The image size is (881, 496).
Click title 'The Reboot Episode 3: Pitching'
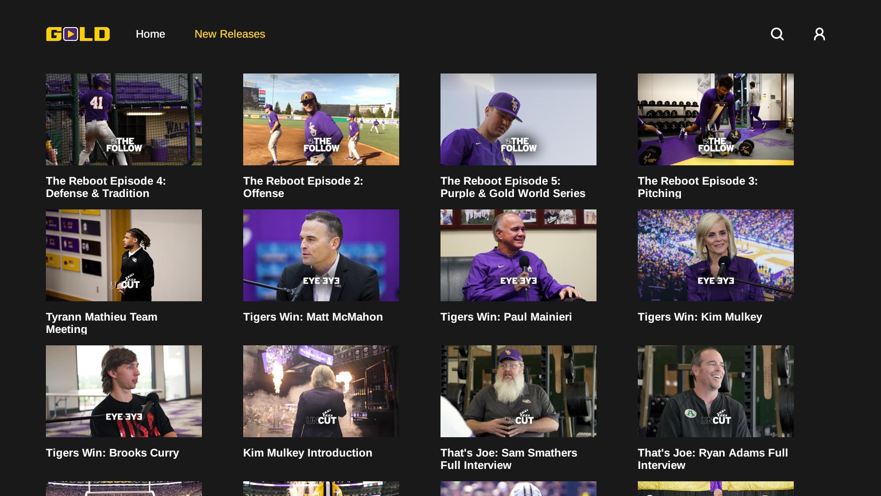[x=698, y=187]
